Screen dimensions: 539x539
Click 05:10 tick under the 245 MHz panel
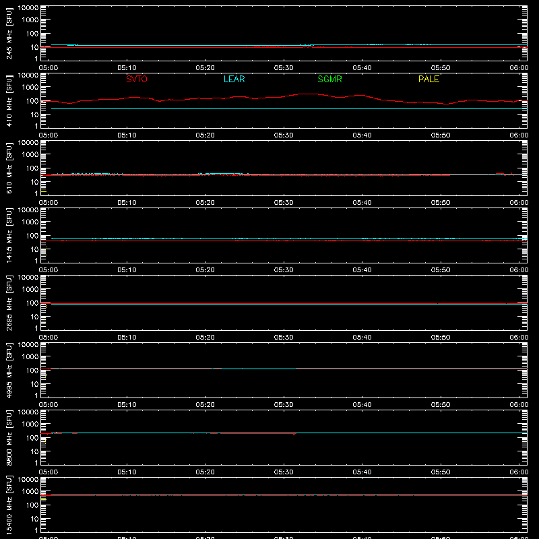pos(127,68)
